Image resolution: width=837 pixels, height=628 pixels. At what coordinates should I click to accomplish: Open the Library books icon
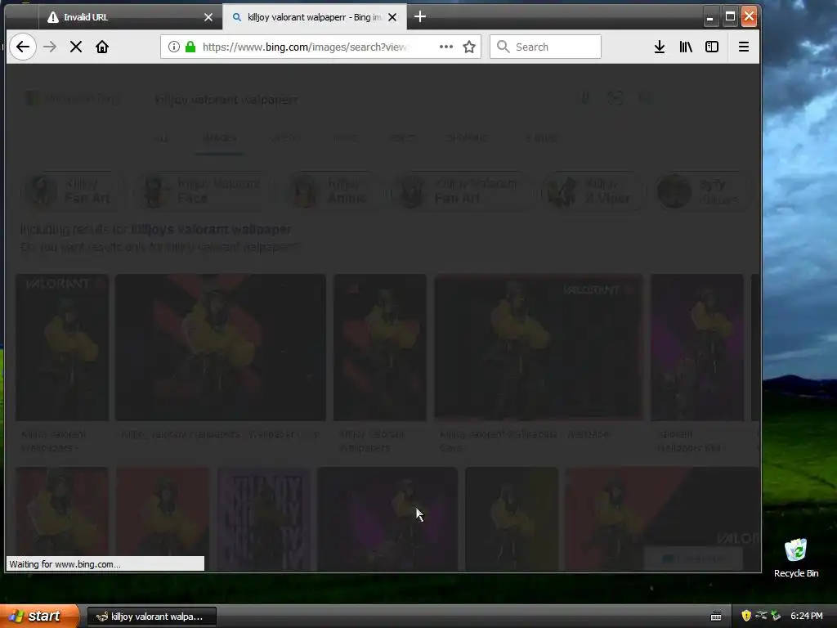pyautogui.click(x=686, y=47)
